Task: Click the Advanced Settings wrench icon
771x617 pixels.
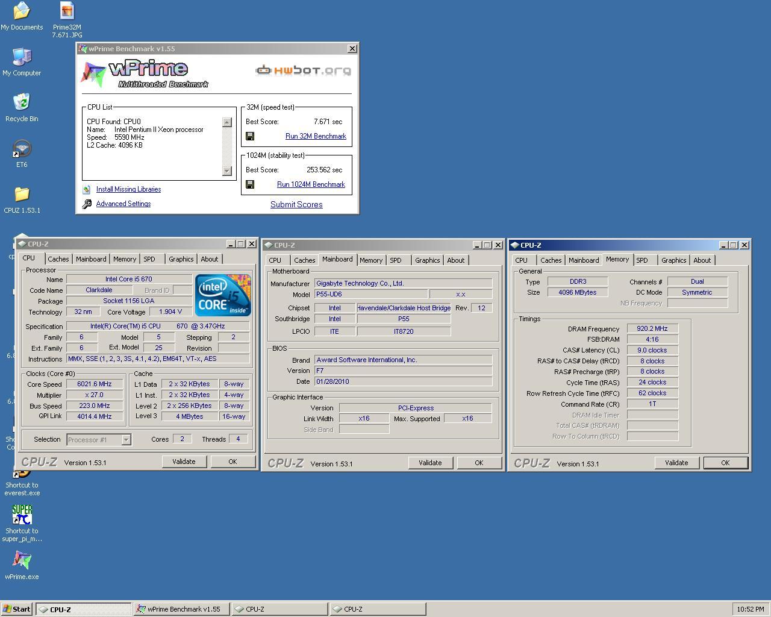Action: [x=87, y=204]
